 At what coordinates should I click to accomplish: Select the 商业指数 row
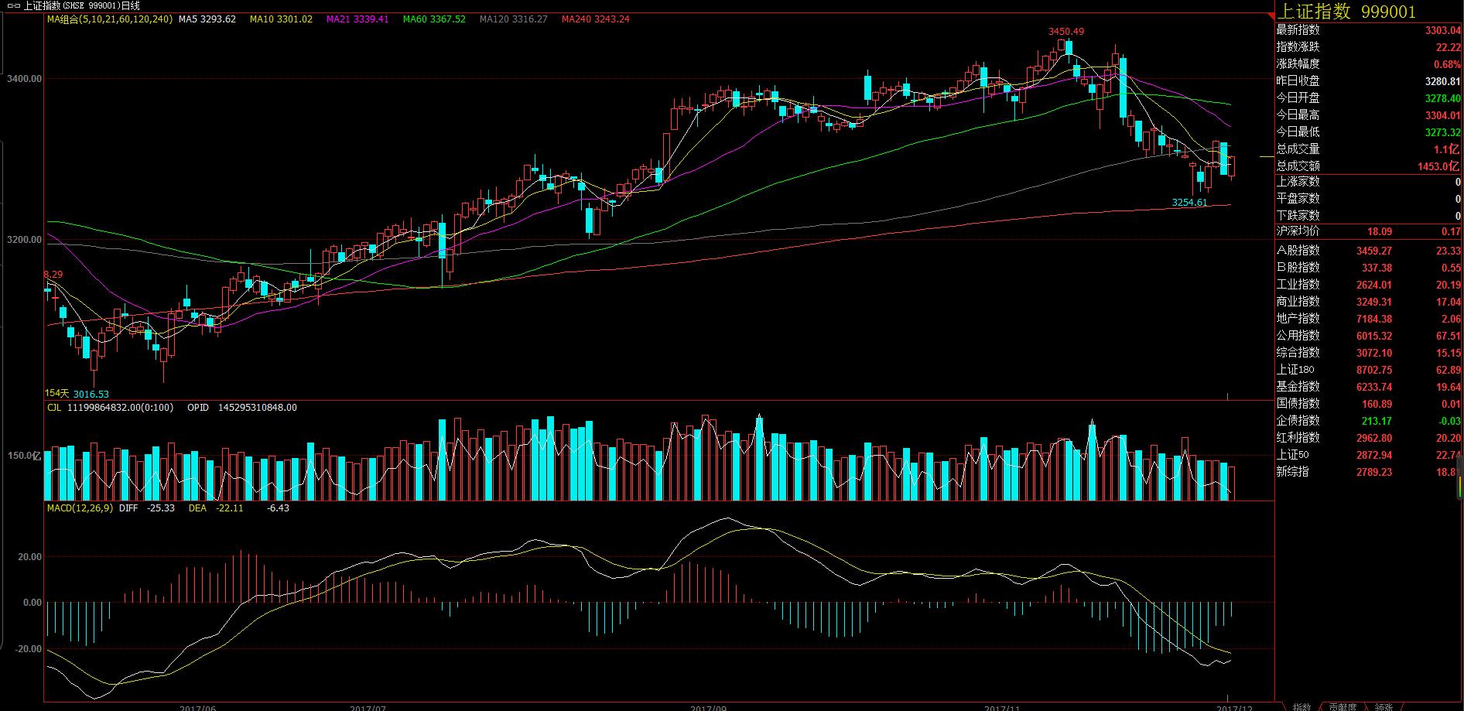click(1368, 302)
